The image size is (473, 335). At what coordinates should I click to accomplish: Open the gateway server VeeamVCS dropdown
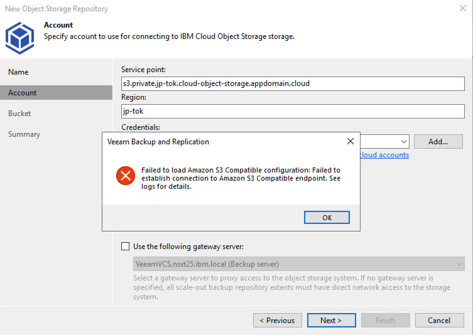click(x=298, y=264)
